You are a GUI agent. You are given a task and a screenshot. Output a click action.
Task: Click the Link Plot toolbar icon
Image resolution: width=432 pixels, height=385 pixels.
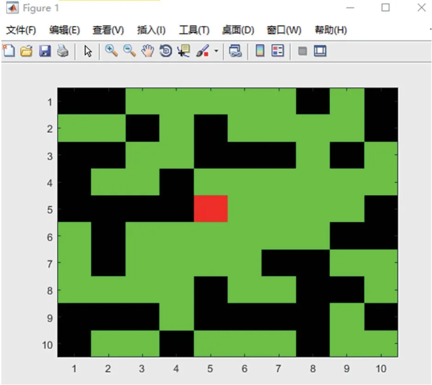pyautogui.click(x=236, y=51)
